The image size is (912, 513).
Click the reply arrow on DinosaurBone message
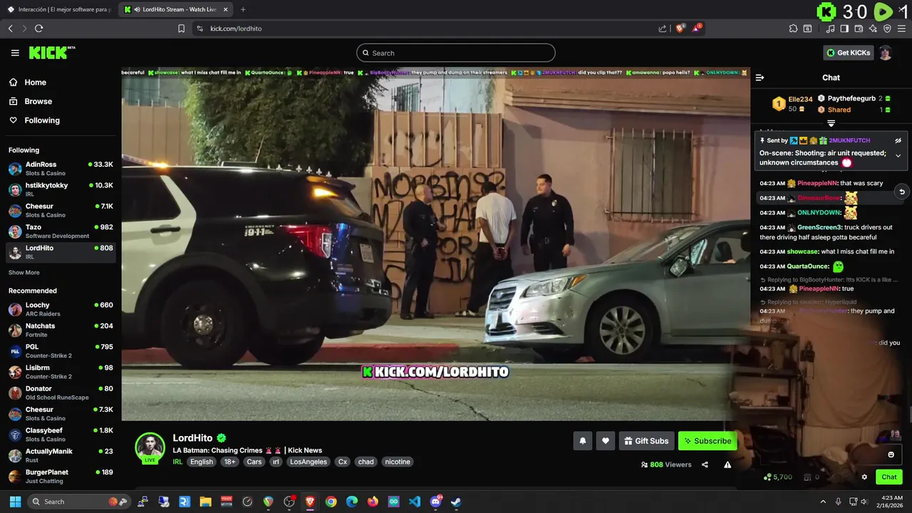(902, 192)
